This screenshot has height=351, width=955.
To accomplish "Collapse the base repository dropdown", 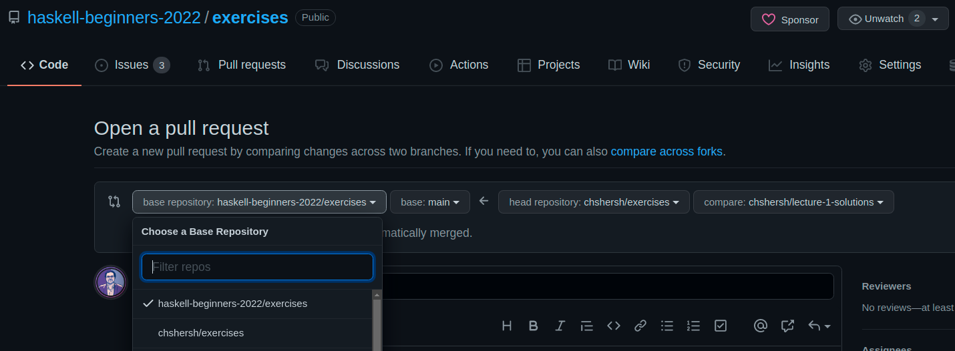I will [259, 202].
